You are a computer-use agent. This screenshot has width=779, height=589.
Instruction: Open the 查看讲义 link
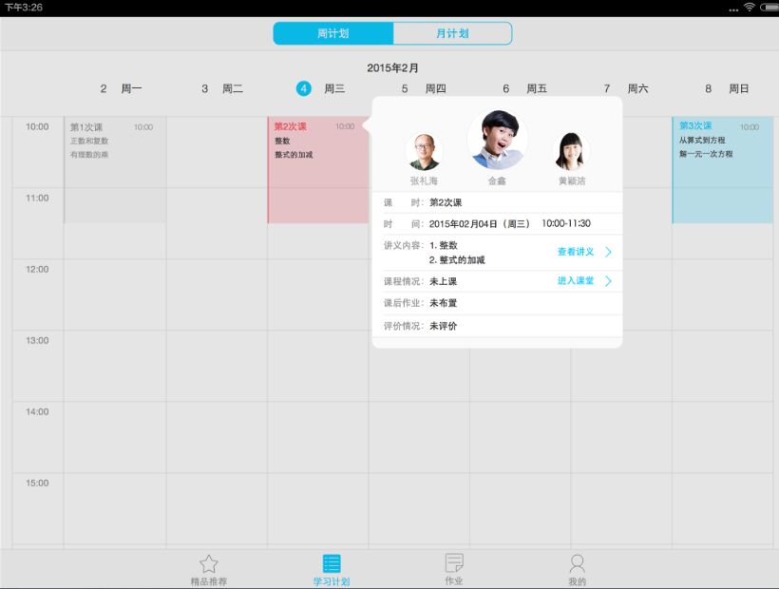(x=576, y=252)
